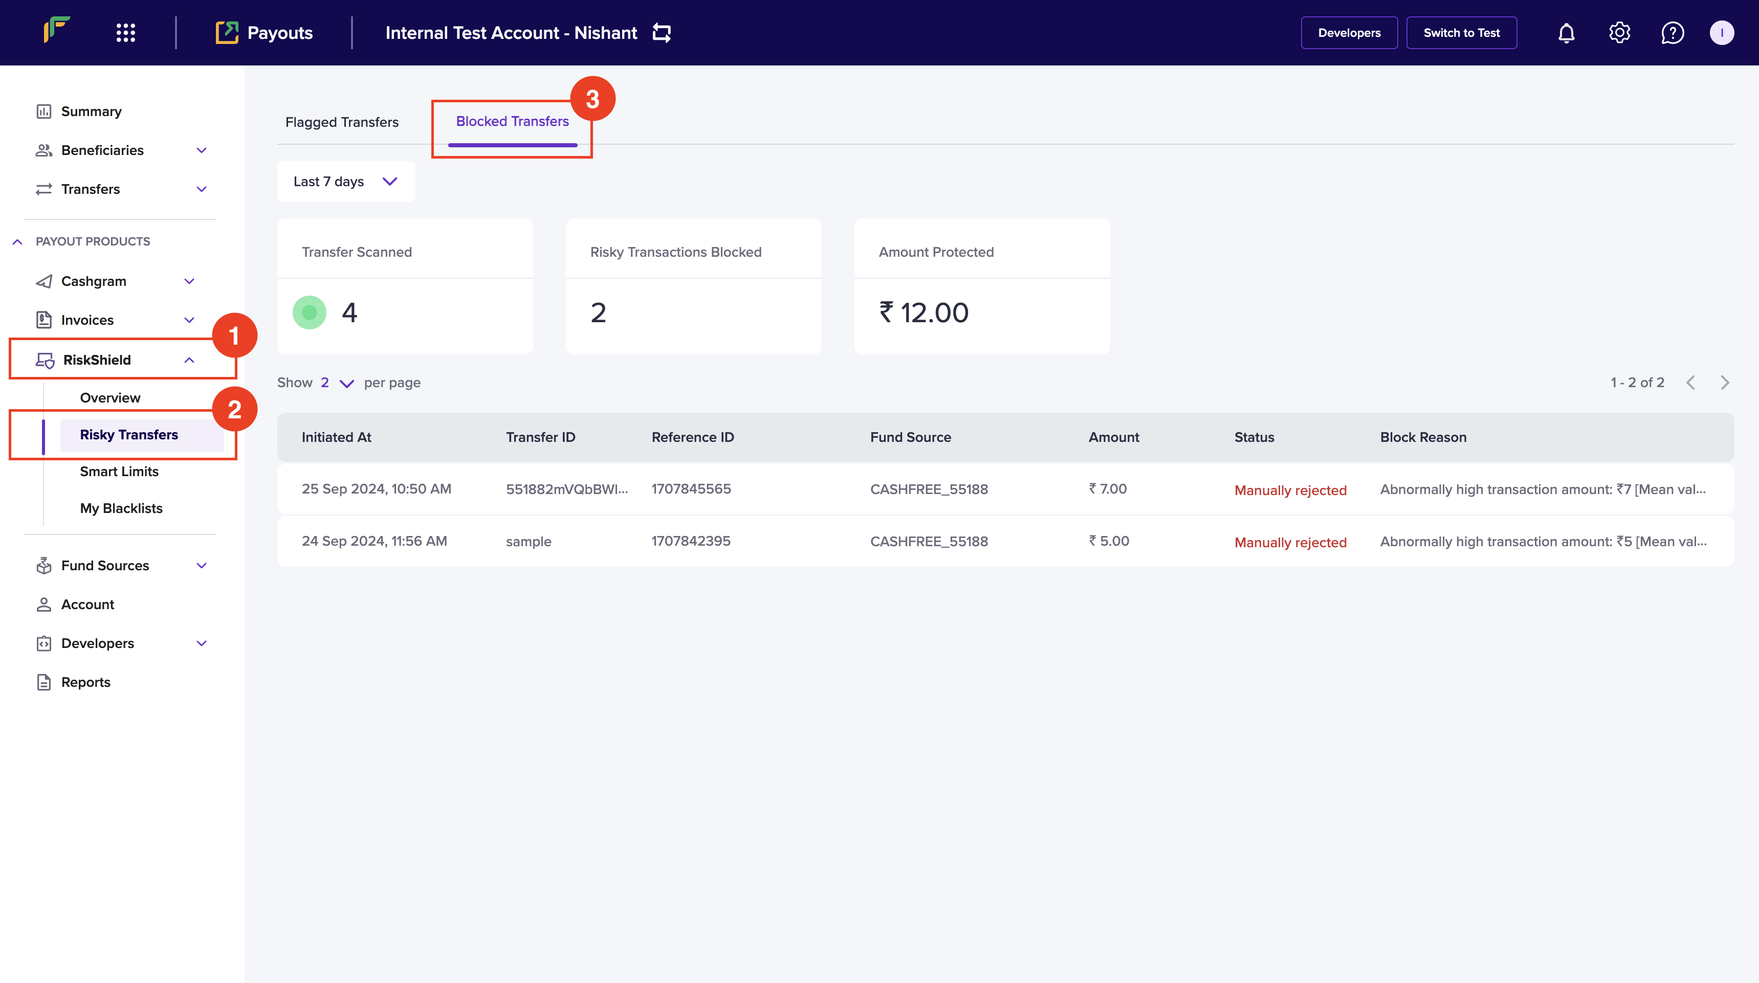Go to next page arrow
This screenshot has width=1759, height=983.
[x=1725, y=382]
